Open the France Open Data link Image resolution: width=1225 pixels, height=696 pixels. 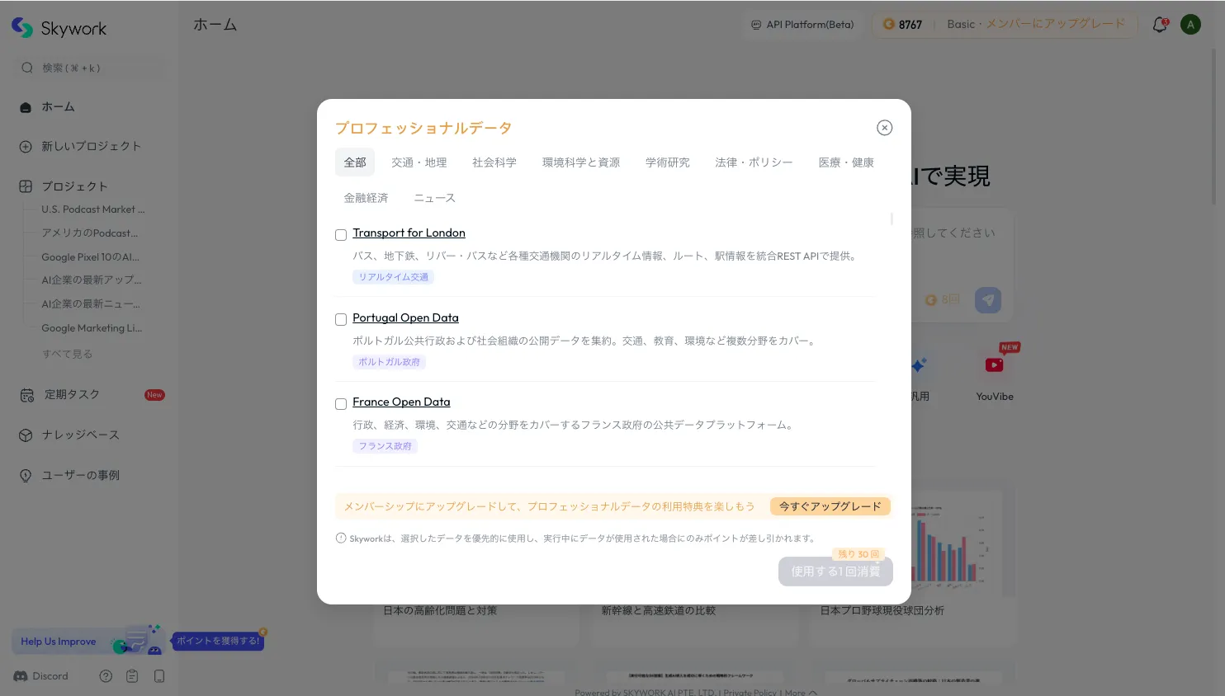[x=401, y=402]
